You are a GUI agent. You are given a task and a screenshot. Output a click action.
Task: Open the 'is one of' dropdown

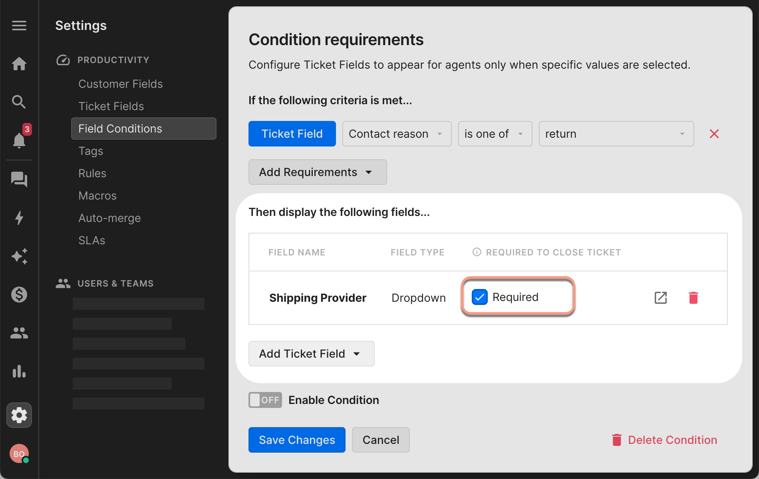[495, 134]
